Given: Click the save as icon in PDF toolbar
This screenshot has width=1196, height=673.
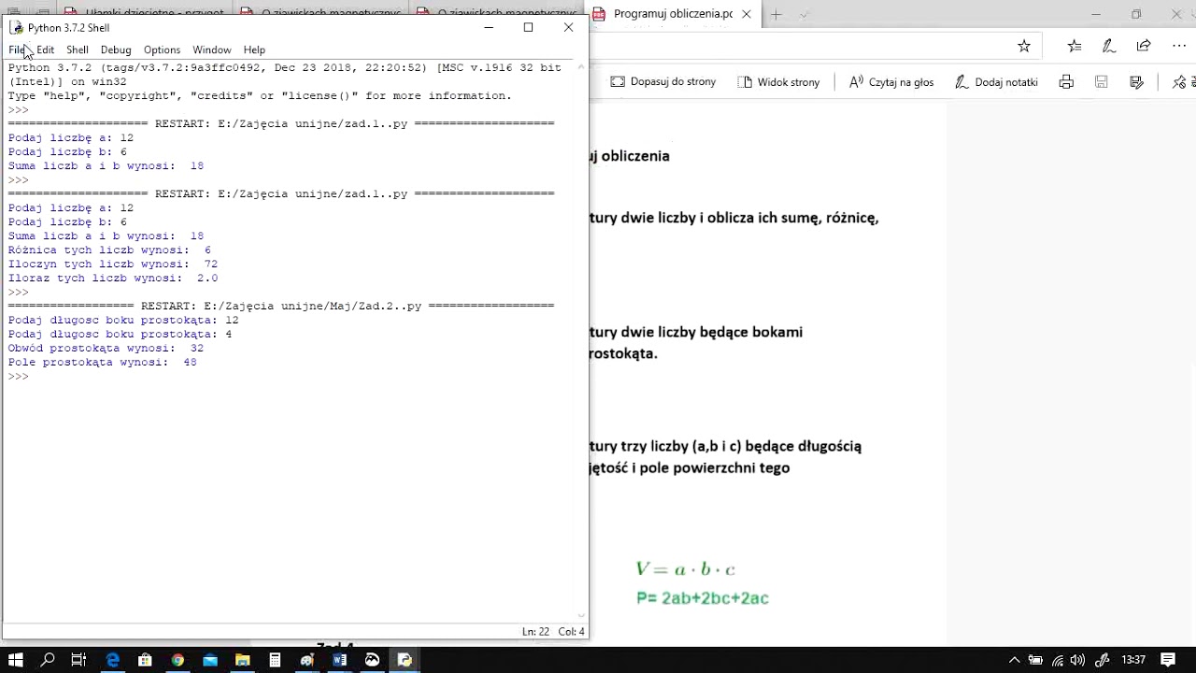Looking at the screenshot, I should click(x=1136, y=82).
